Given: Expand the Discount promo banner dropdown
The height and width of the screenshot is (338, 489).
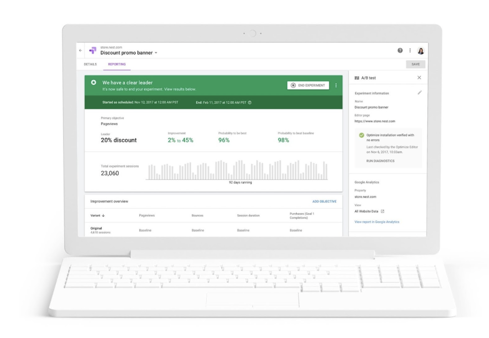Looking at the screenshot, I should (156, 53).
